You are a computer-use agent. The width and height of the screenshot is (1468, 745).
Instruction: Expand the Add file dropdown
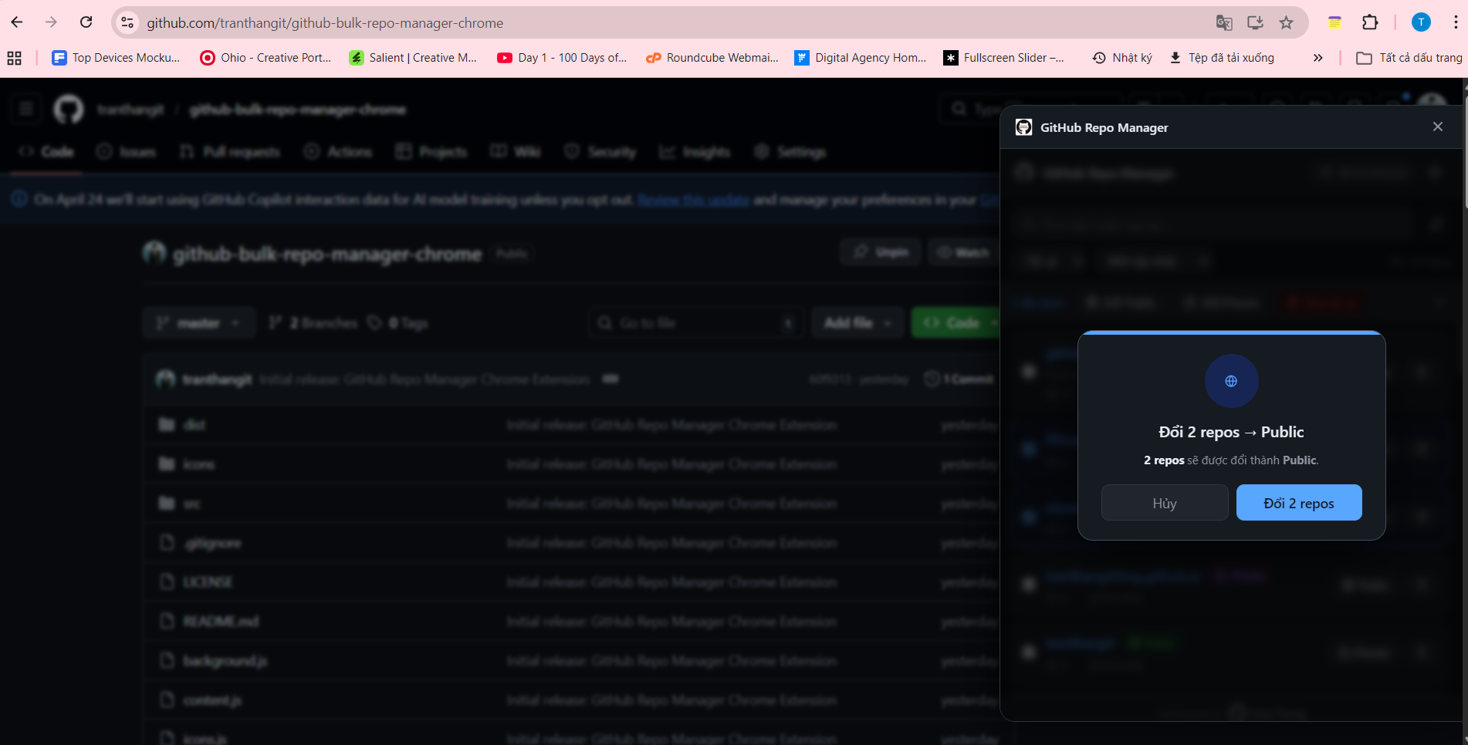click(x=857, y=322)
